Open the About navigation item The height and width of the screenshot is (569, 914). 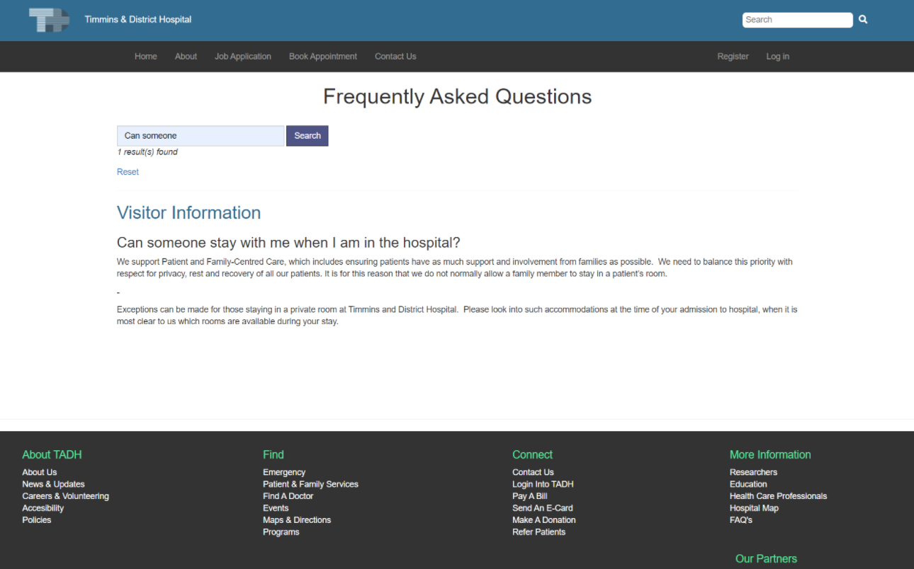[186, 57]
